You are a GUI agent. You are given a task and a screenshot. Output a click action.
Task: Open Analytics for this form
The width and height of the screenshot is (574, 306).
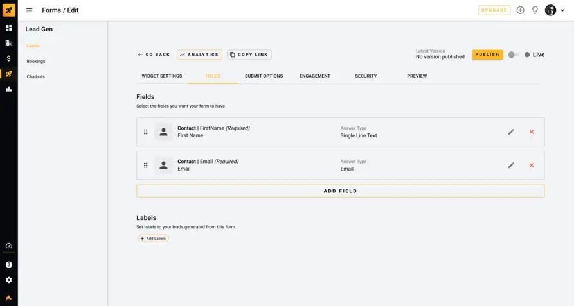click(199, 55)
